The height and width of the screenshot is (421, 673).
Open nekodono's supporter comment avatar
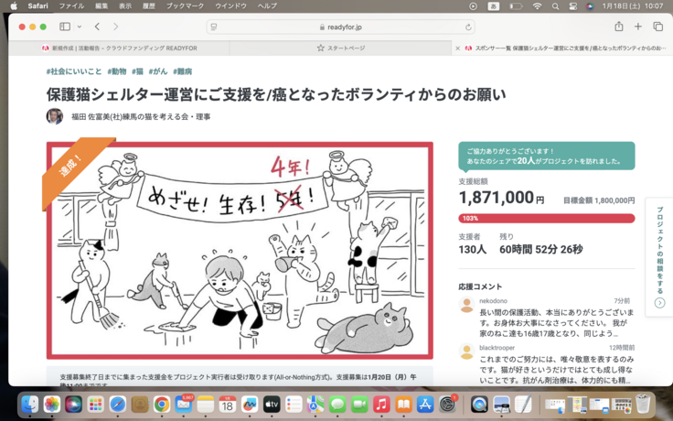(x=466, y=305)
